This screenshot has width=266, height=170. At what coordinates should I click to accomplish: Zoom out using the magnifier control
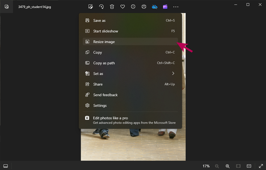[x=217, y=166]
